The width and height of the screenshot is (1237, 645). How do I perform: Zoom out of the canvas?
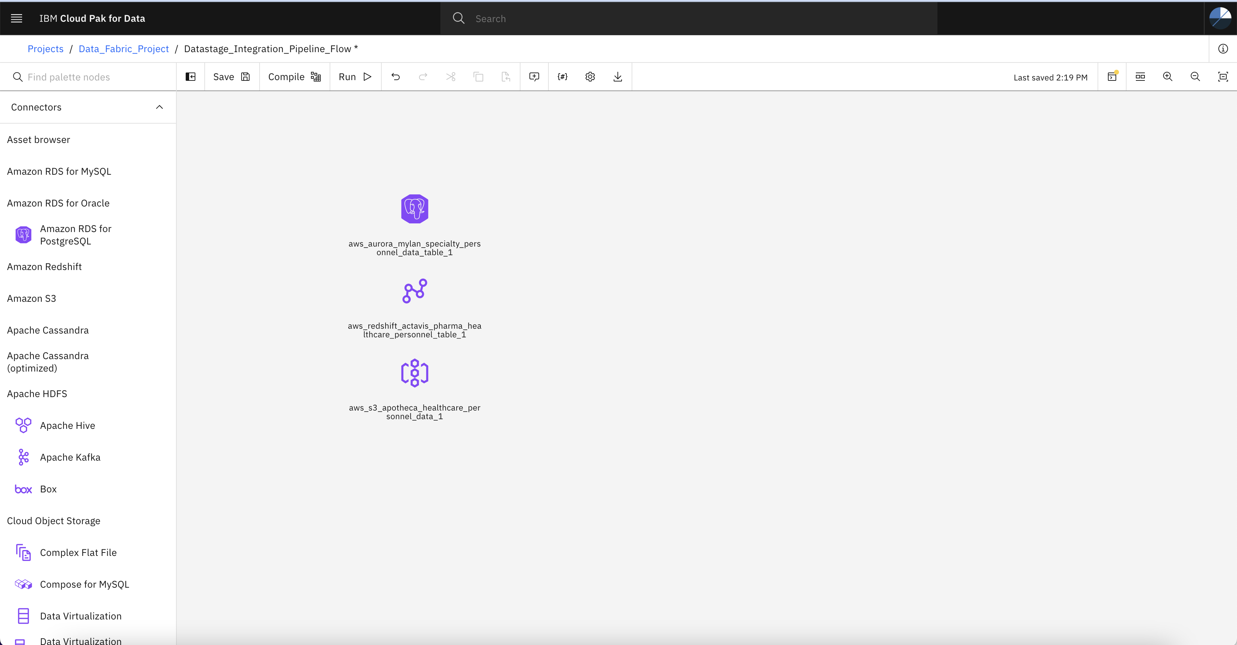1195,77
